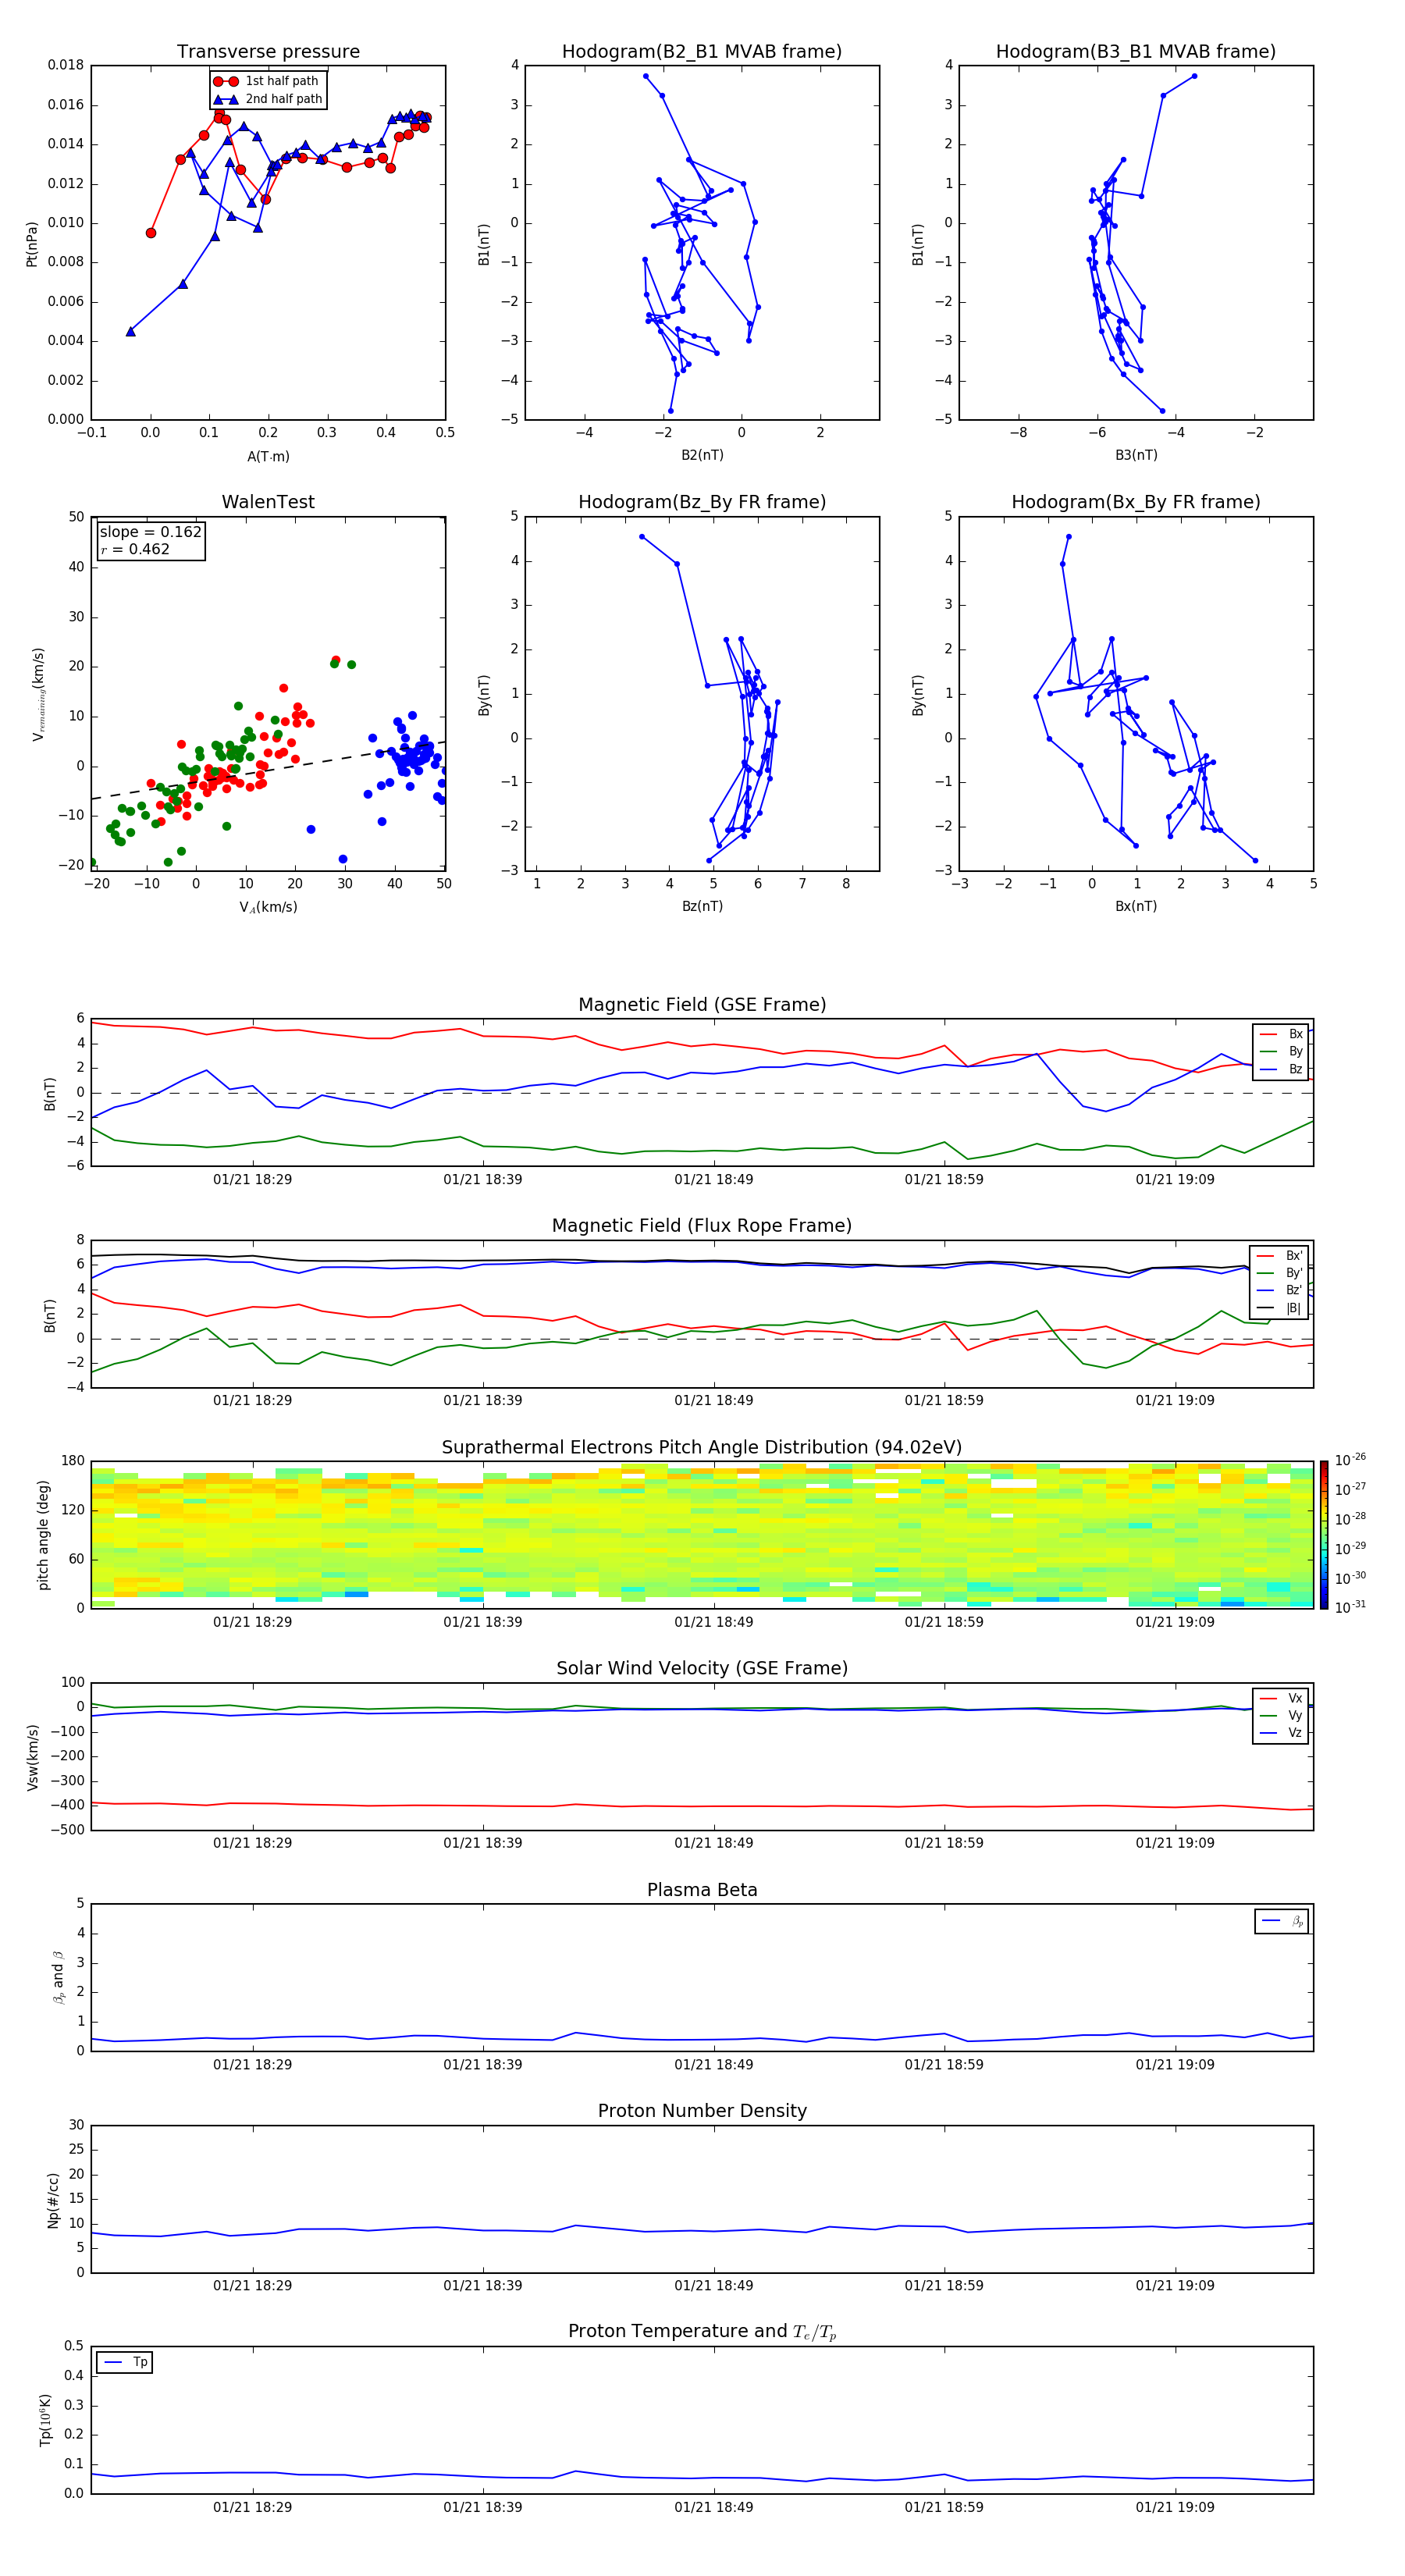Click the "Hodogram(Bz_By FR frame)" title

tap(702, 502)
